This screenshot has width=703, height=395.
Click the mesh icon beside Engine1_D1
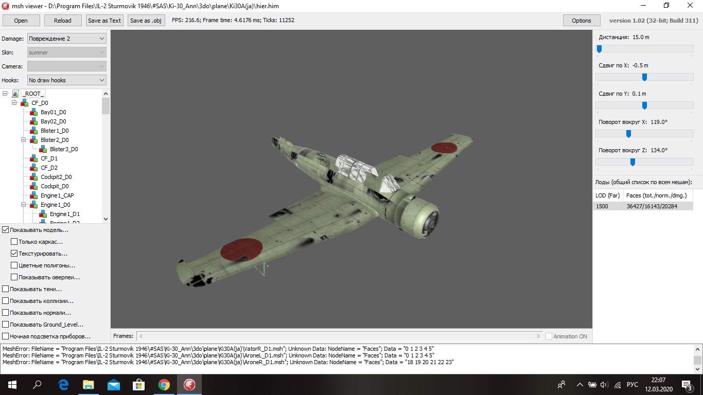coord(43,214)
